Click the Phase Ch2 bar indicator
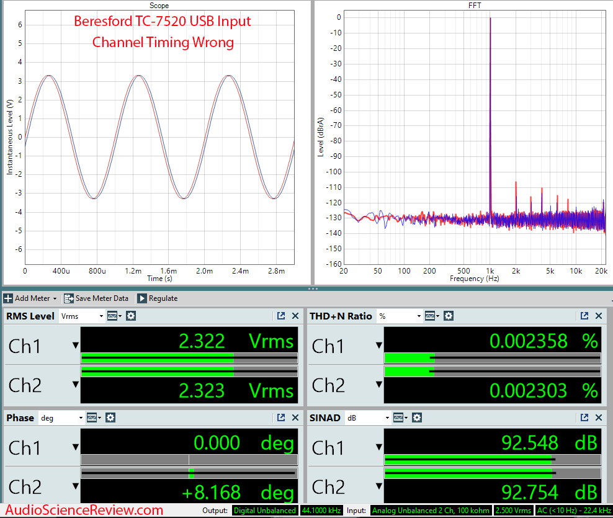This screenshot has height=518, width=613. point(189,473)
